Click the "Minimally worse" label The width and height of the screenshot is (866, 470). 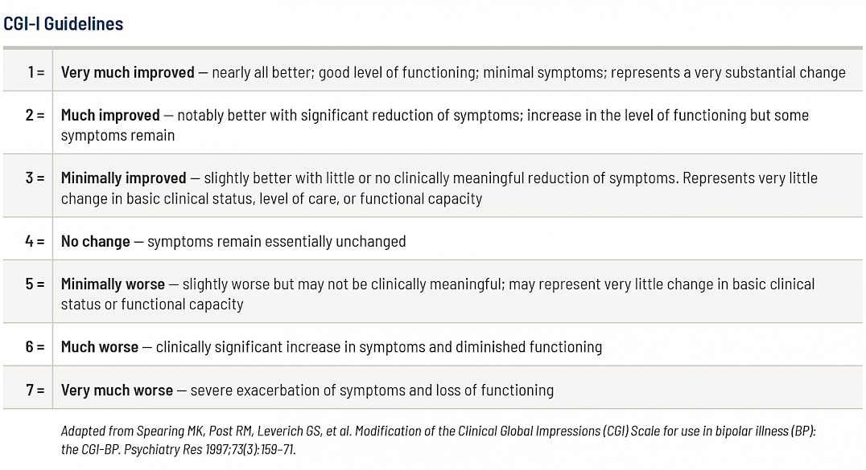coord(113,284)
